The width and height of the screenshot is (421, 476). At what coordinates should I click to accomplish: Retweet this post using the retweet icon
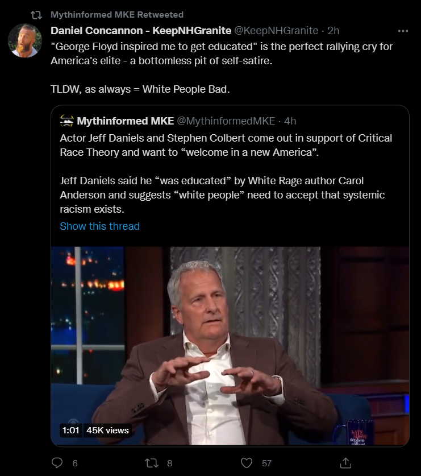[x=151, y=463]
